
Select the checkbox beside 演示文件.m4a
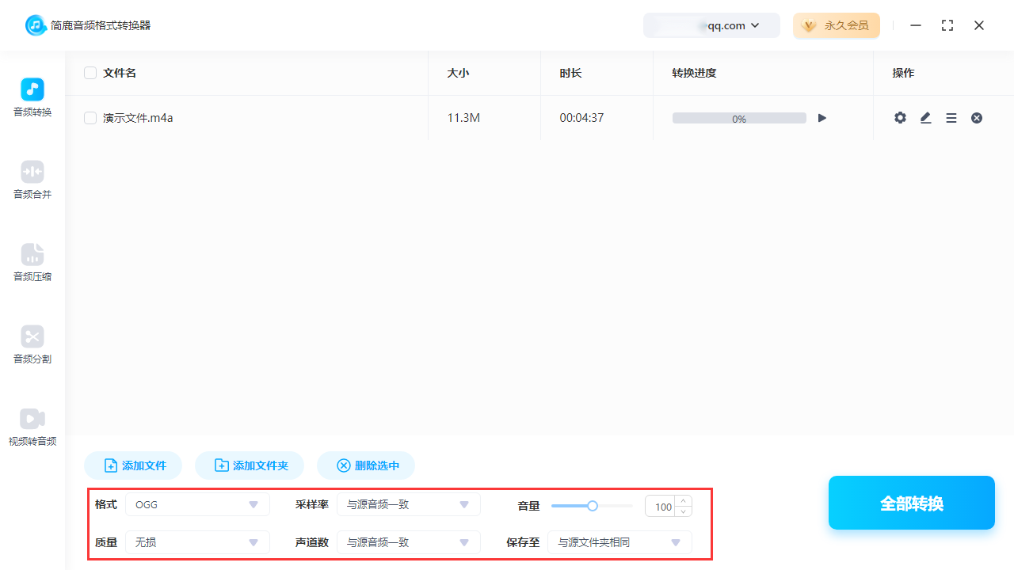click(90, 117)
